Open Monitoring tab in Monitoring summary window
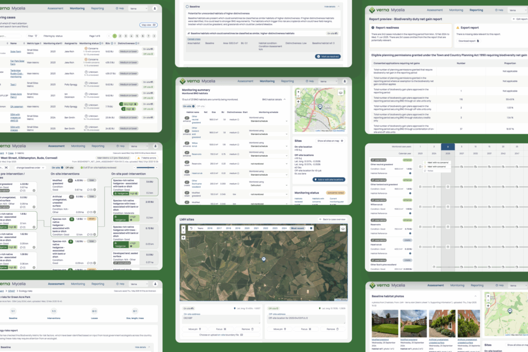 point(267,81)
